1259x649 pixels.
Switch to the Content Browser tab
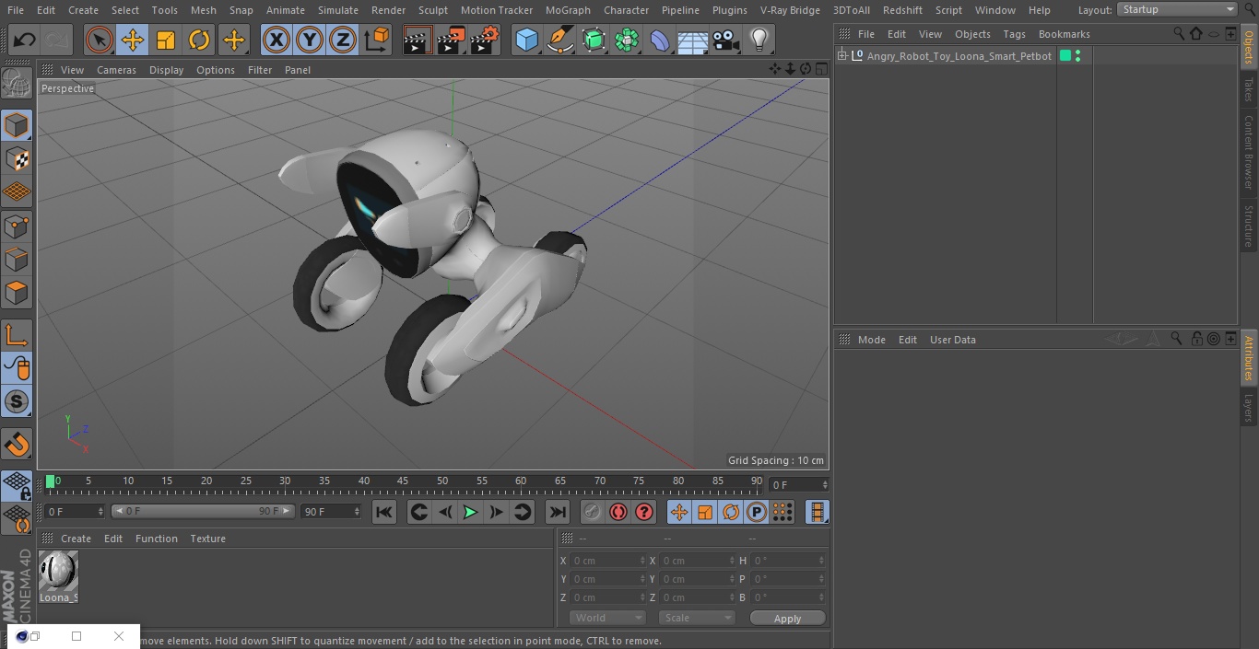click(1249, 152)
